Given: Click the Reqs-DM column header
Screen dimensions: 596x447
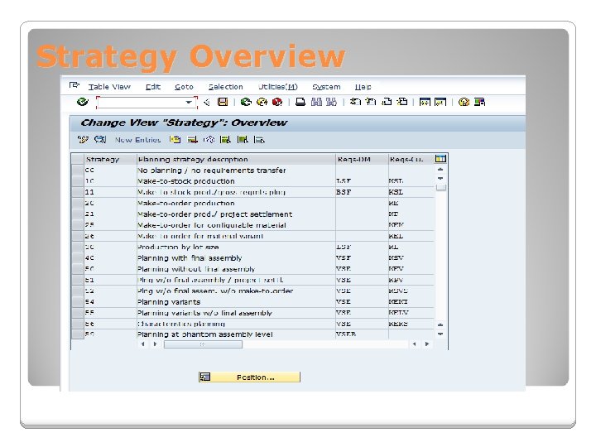Looking at the screenshot, I should click(362, 159).
